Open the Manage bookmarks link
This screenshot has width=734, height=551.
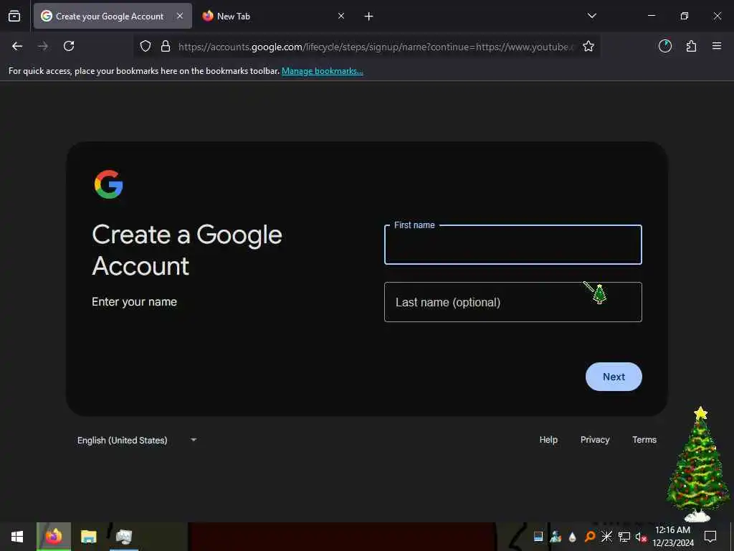pyautogui.click(x=323, y=71)
